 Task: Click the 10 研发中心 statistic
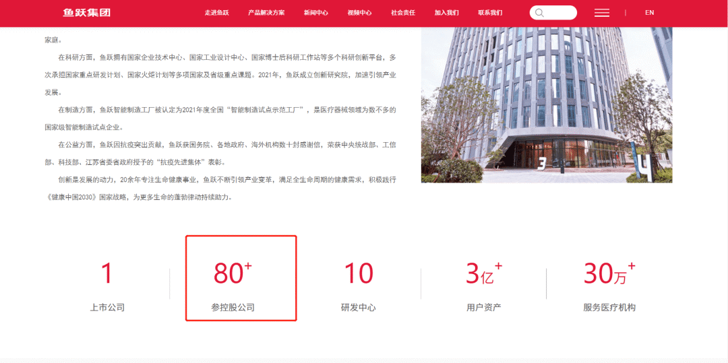(x=358, y=282)
